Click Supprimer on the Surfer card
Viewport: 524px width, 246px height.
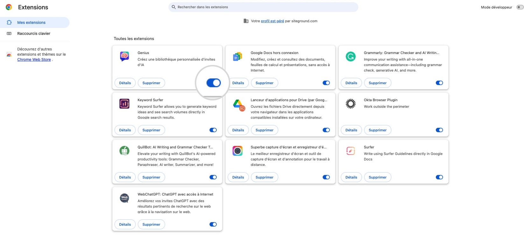click(x=378, y=177)
